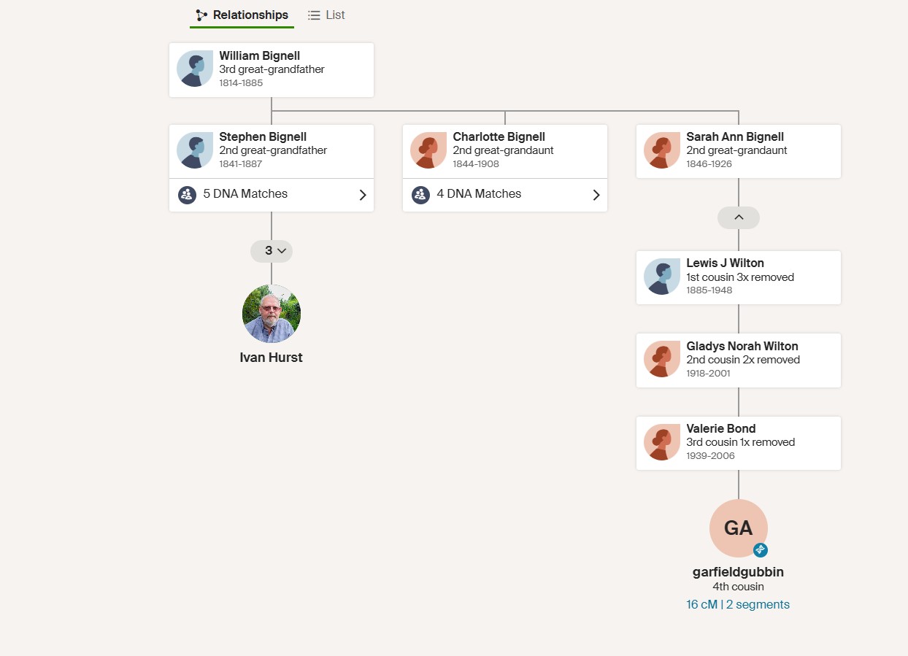Screen dimensions: 908x656
Task: Click the garfieldgubbin username
Action: [x=737, y=571]
